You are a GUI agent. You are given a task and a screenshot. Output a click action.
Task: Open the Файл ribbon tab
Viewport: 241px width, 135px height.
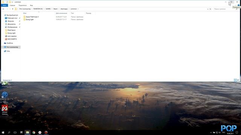click(x=4, y=5)
